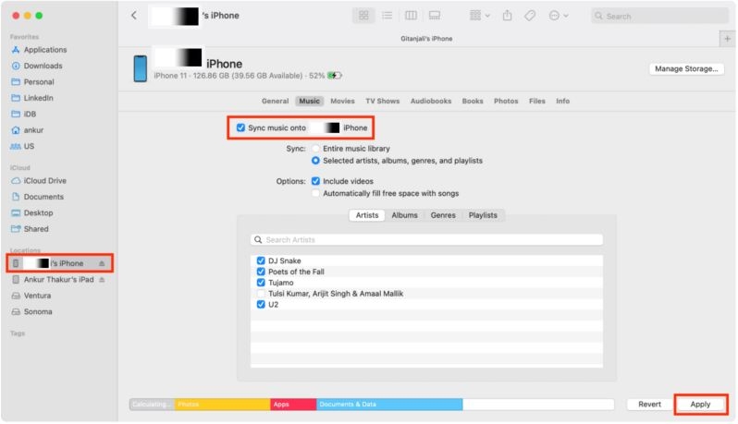Click the Share toolbar icon
The image size is (738, 424).
[x=507, y=16]
